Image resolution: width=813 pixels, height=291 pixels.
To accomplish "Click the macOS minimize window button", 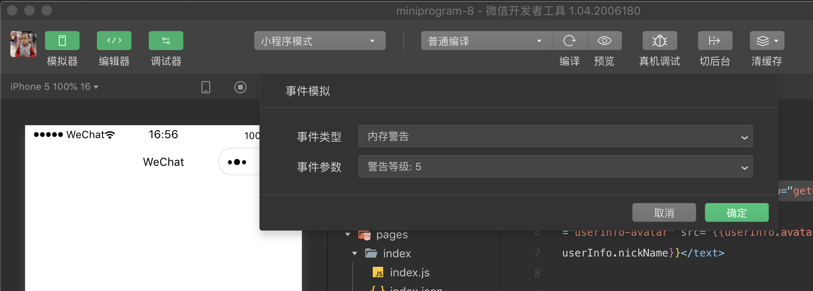I will coord(29,10).
